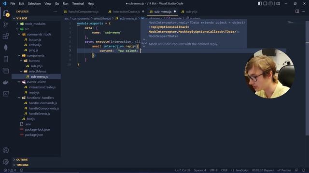Open Customize Layout icon
Viewport: 309px width, 173px height.
coord(278,3)
